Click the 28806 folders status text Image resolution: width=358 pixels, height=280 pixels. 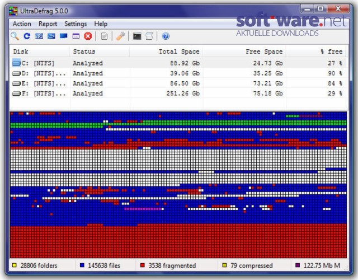click(39, 265)
